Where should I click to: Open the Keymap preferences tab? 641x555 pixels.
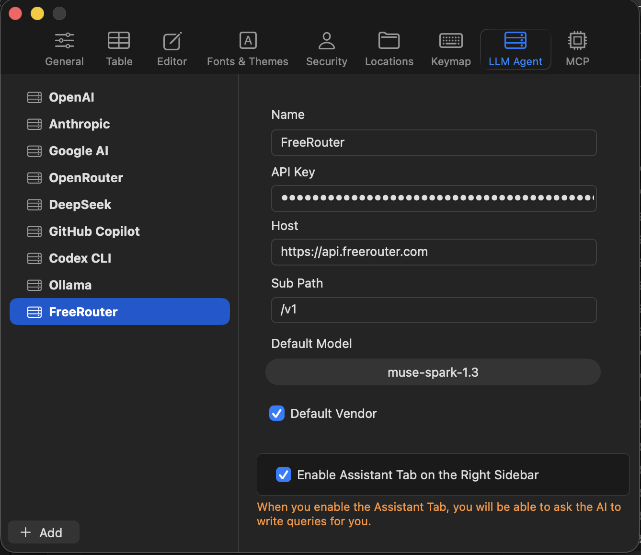tap(451, 49)
